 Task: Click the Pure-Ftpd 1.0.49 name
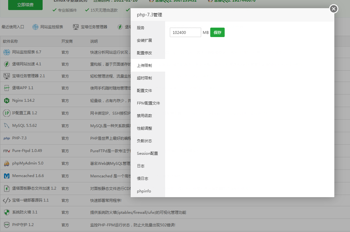click(27, 151)
